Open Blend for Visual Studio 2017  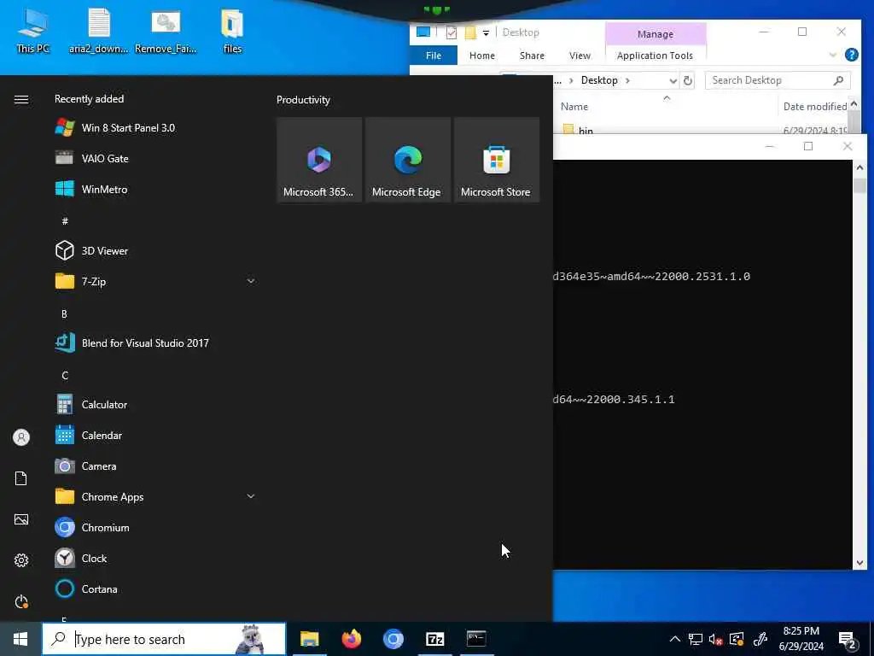(131, 343)
